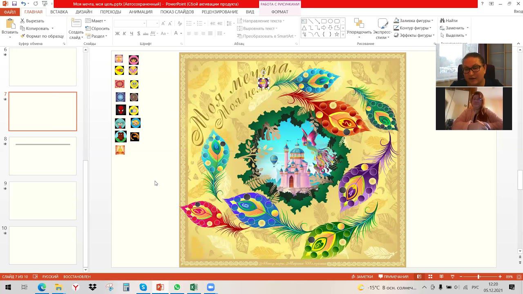Cut selection with Вырезать

(x=32, y=21)
